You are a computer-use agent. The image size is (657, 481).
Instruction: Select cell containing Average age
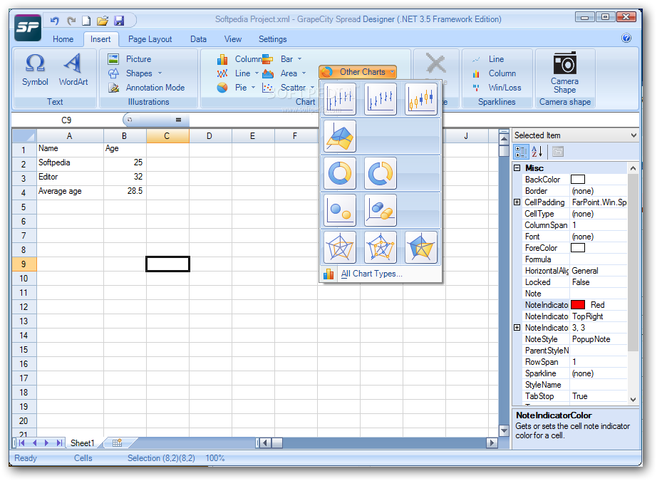tap(70, 191)
